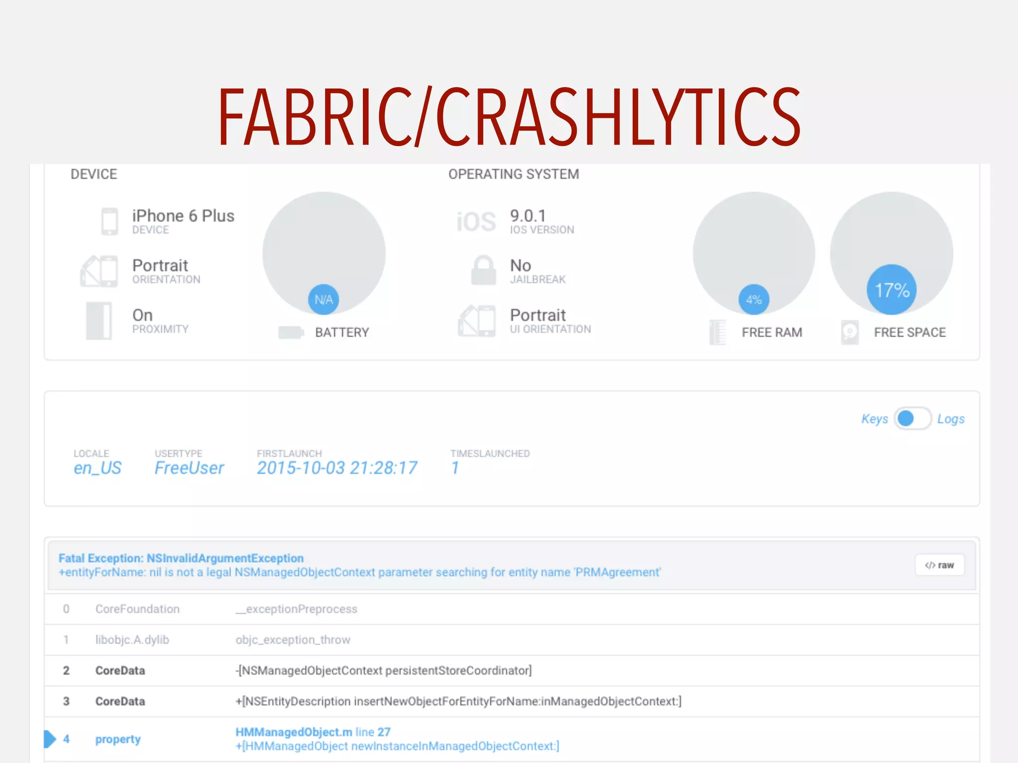
Task: Click the N/A battery level bubble
Action: pyautogui.click(x=324, y=300)
